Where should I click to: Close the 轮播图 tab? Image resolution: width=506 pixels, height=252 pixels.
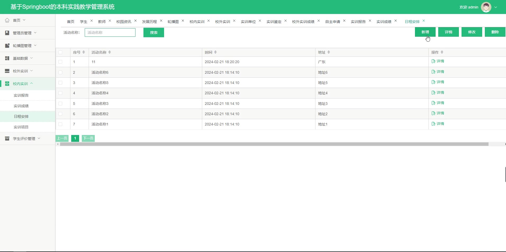(183, 21)
